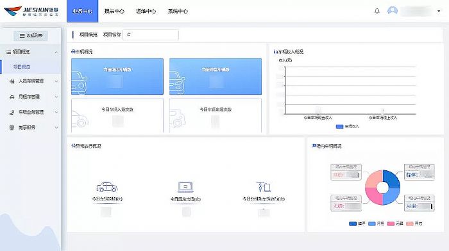Click the 月租车管理 car icon in sidebar

tap(12, 97)
